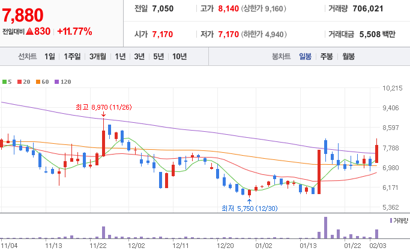Click the 8,597 price axis label
The image size is (410, 251).
click(x=391, y=128)
